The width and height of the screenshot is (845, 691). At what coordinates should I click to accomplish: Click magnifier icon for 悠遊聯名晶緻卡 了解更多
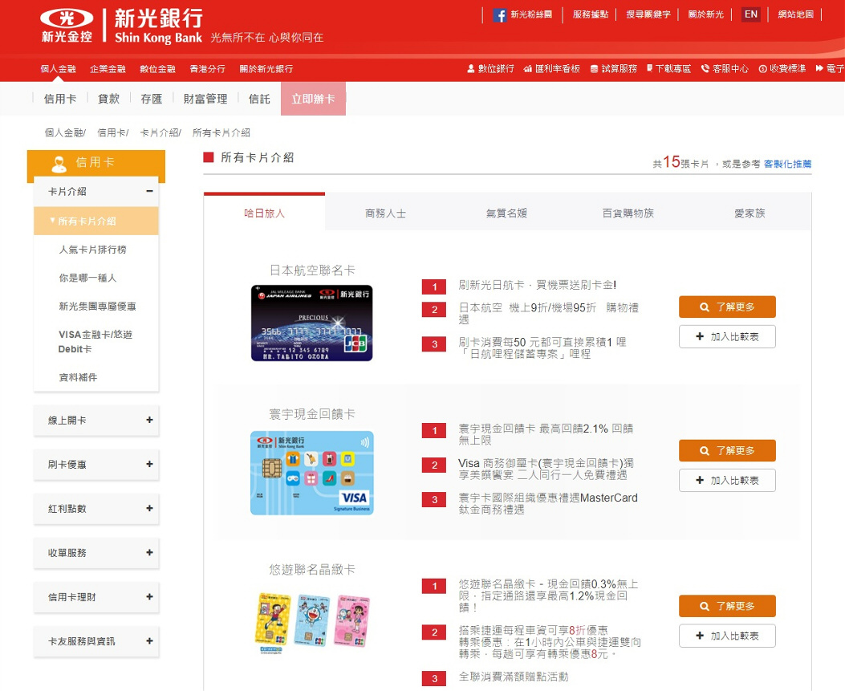coord(704,607)
